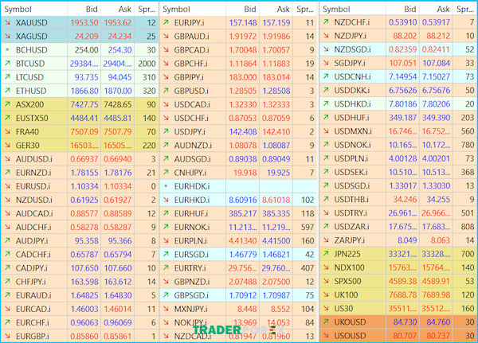This screenshot has width=478, height=343.
Task: Click the down arrow icon beside USDMXN.i
Action: (326, 131)
